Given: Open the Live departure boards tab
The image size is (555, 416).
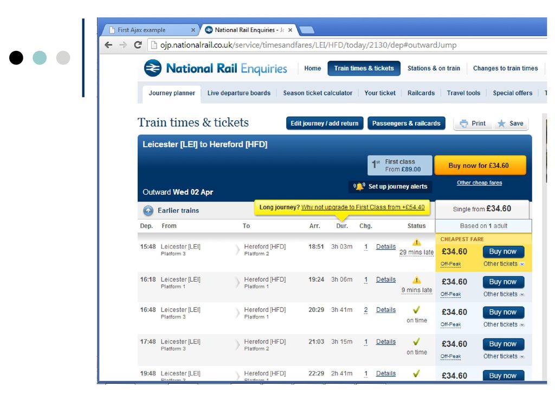Looking at the screenshot, I should tap(239, 93).
